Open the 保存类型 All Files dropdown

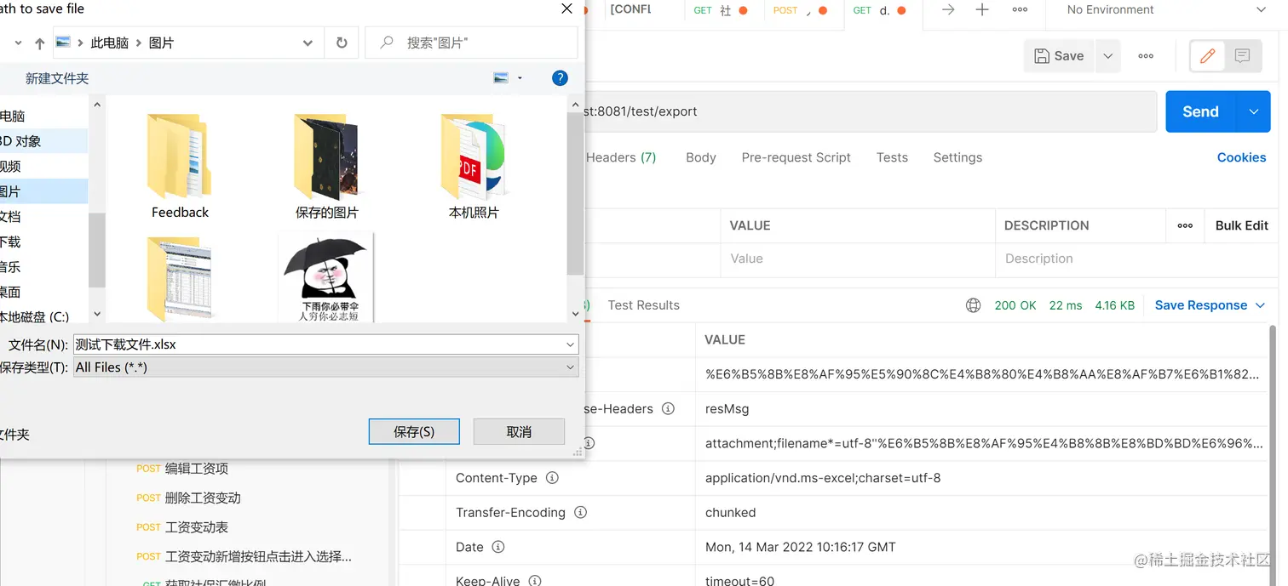[326, 367]
